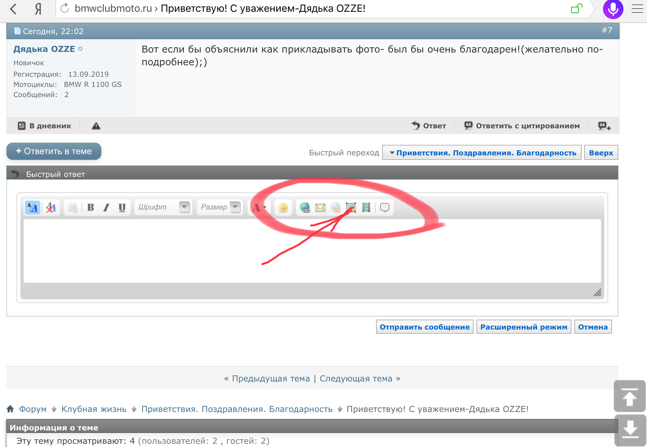647x447 pixels.
Task: Open the smilies picker icon
Action: (283, 208)
